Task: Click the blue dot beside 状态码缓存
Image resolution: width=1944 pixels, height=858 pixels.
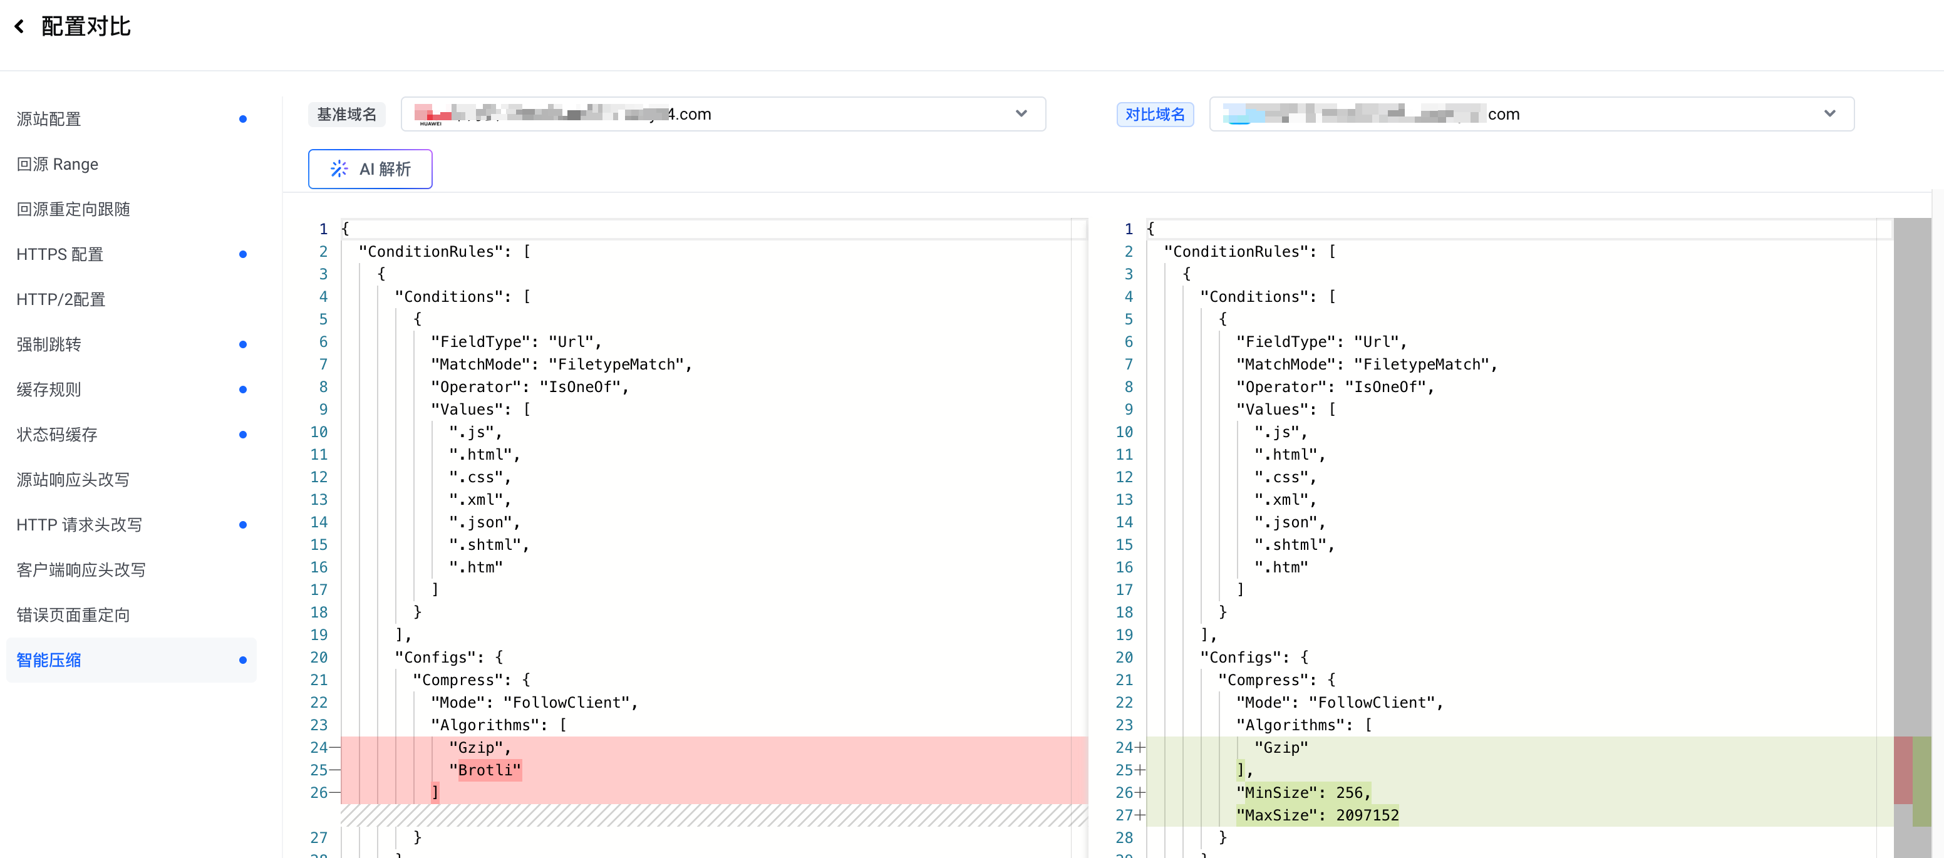Action: [x=242, y=435]
